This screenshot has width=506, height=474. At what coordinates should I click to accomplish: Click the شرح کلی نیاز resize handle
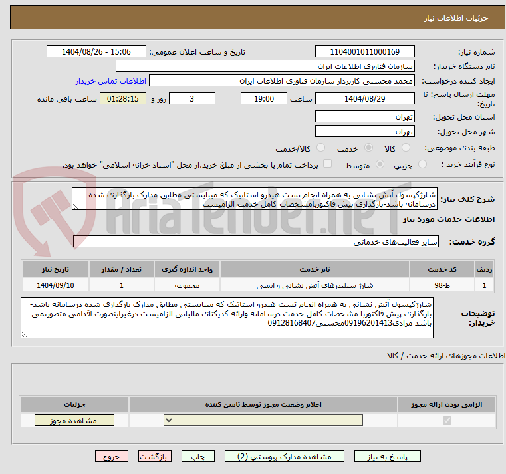[x=76, y=207]
